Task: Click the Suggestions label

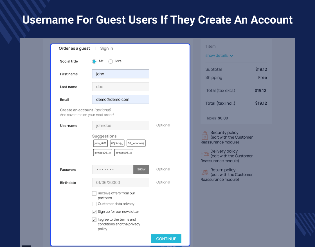Action: (104, 136)
